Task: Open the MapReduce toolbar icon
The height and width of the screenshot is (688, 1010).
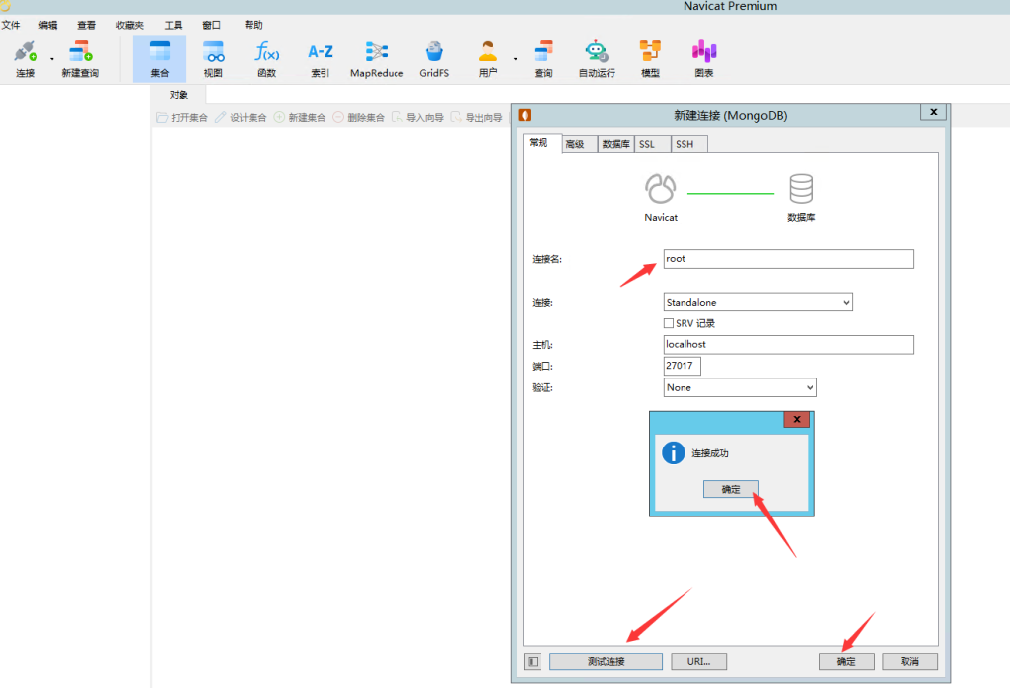Action: (x=377, y=58)
